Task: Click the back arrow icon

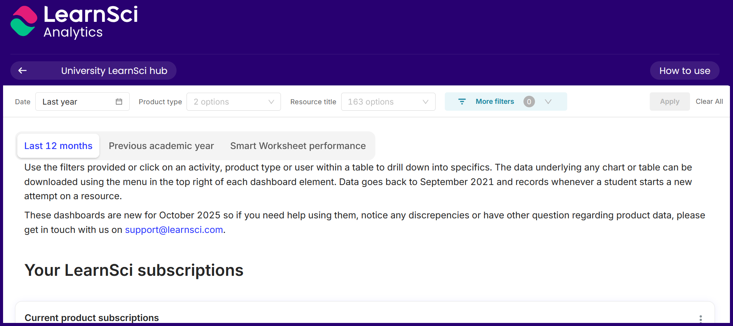Action: tap(23, 70)
